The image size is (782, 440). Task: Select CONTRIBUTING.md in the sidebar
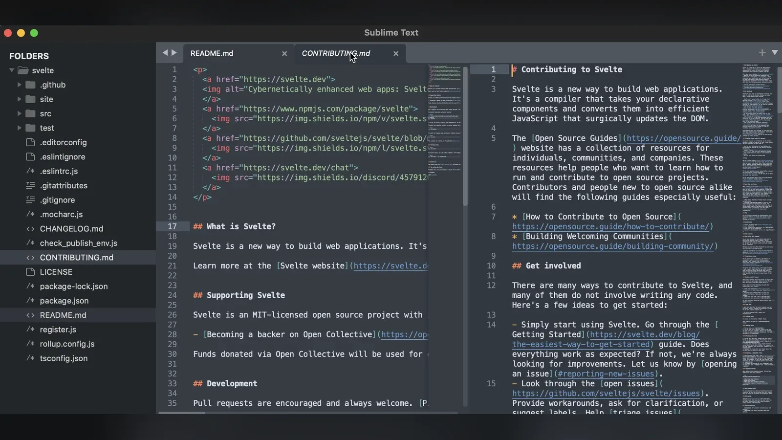[x=78, y=258]
